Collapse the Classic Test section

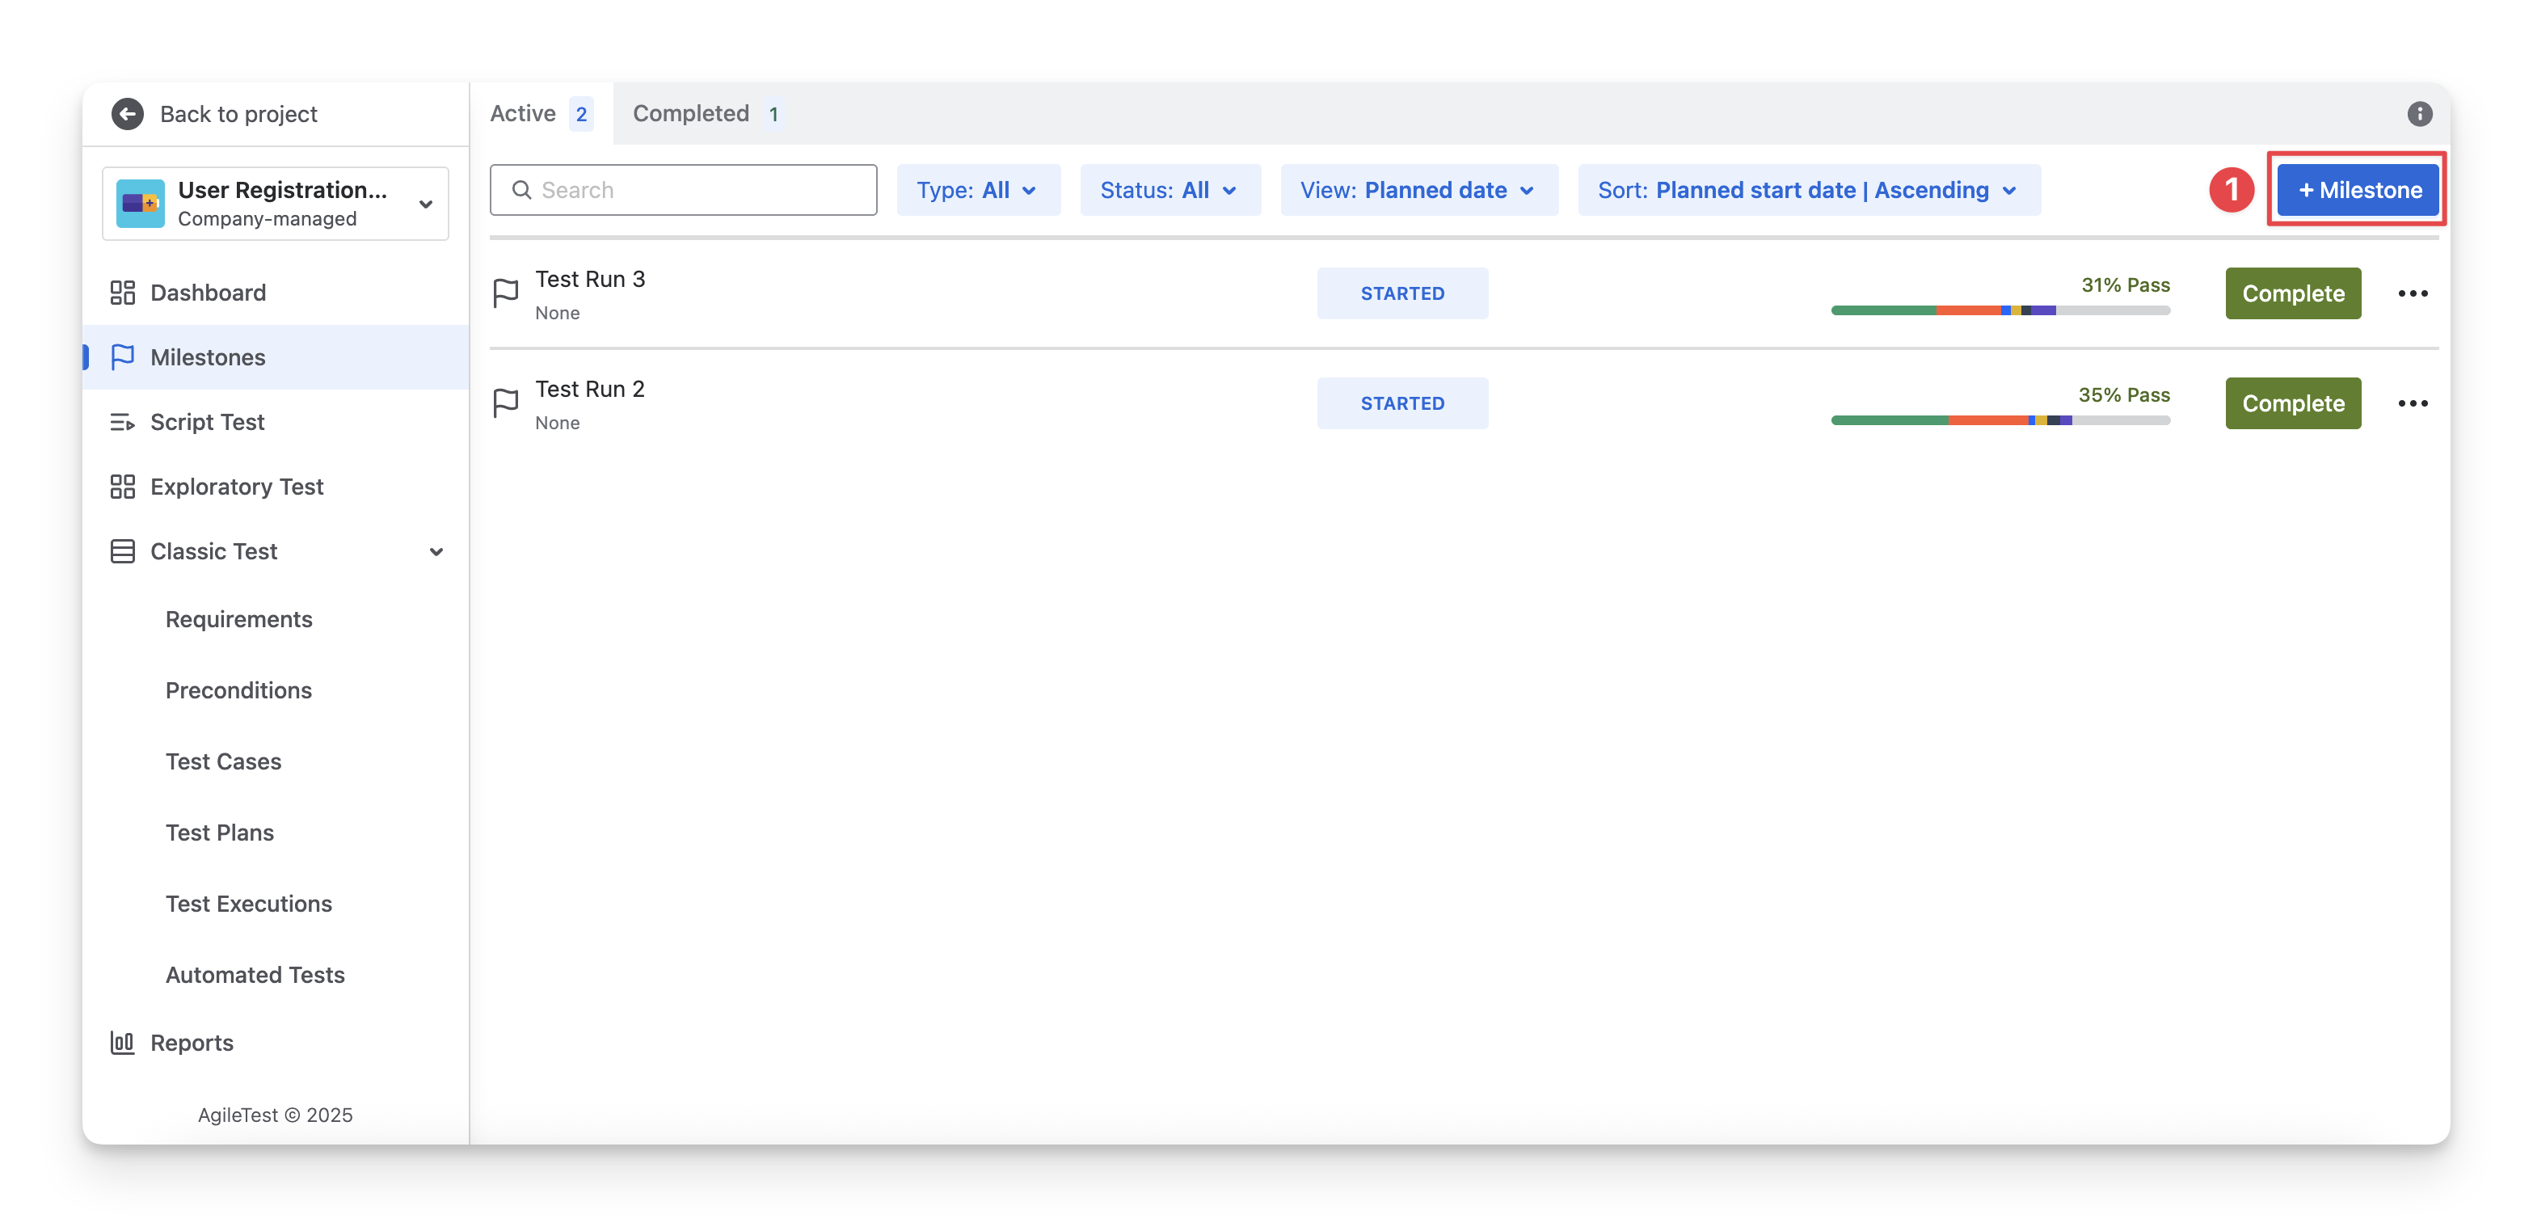click(x=436, y=551)
